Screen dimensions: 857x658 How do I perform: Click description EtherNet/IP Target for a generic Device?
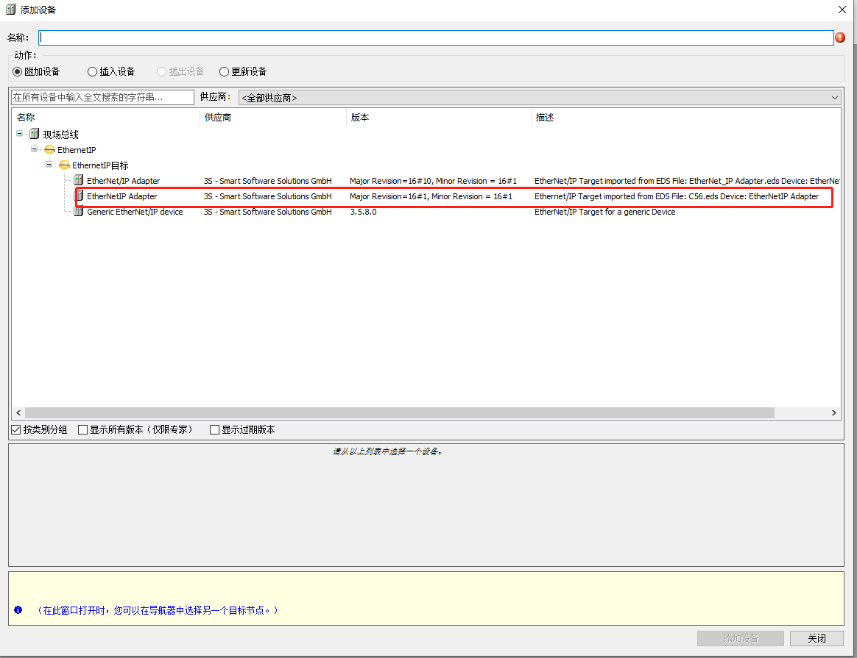click(x=605, y=212)
